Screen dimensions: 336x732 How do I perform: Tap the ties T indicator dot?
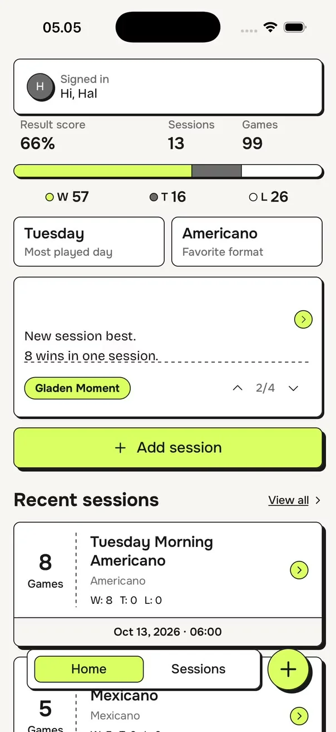[x=154, y=197]
